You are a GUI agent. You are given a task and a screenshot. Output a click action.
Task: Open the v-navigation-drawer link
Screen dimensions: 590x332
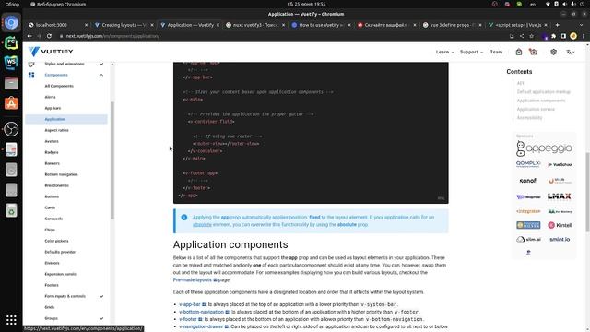tap(204, 326)
